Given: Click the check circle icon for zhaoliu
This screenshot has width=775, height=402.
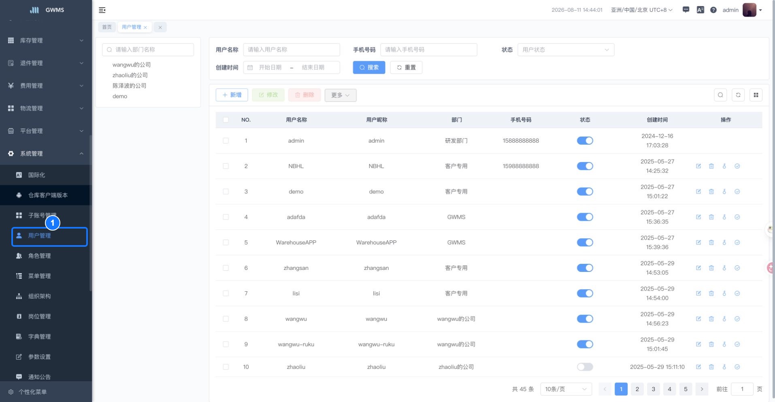Looking at the screenshot, I should point(737,367).
